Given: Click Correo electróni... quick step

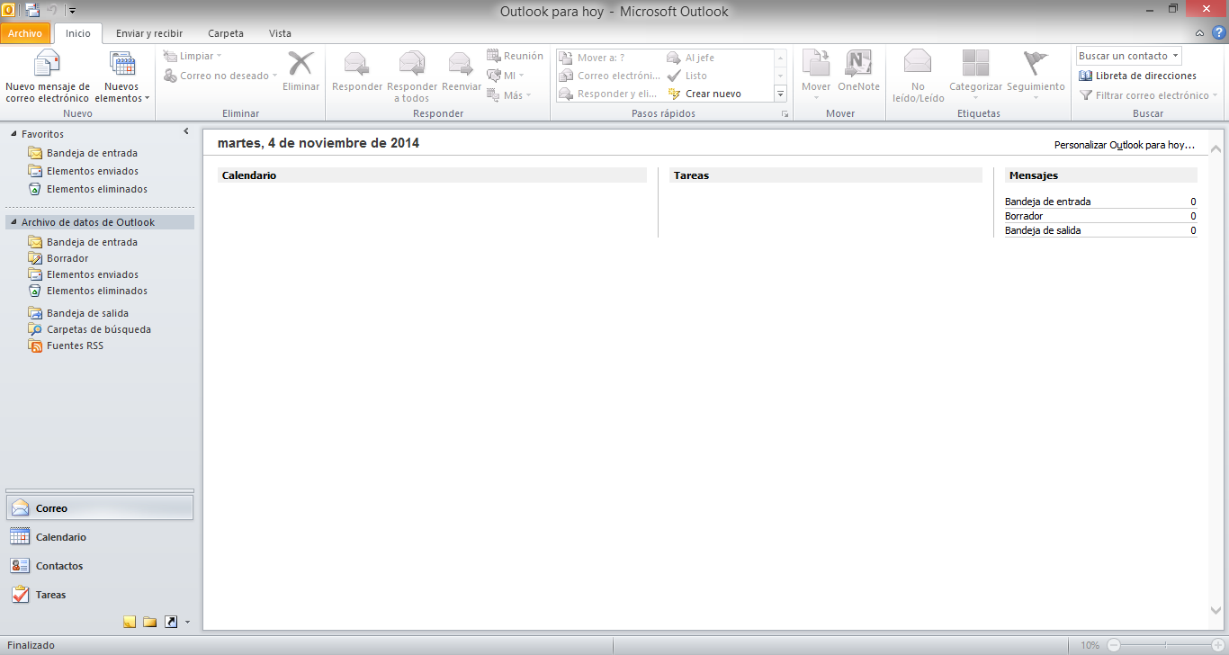Looking at the screenshot, I should [610, 76].
